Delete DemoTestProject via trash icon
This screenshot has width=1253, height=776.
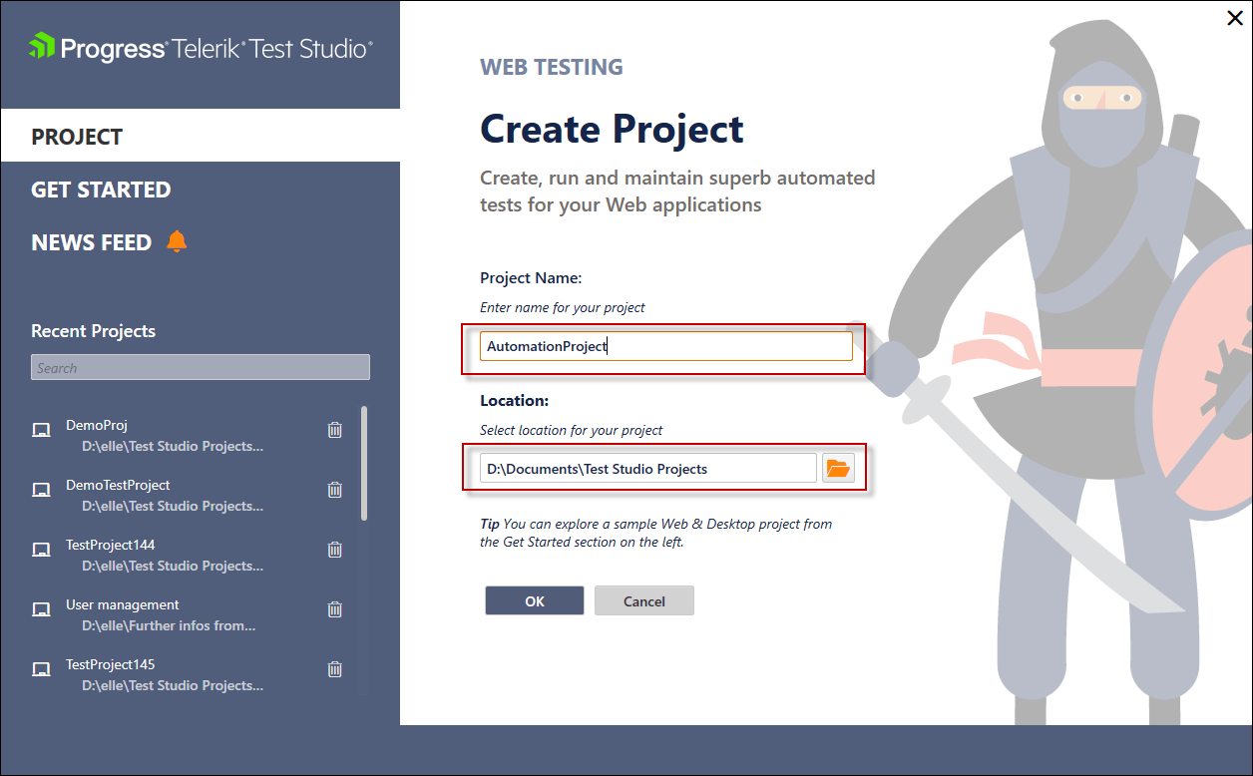click(335, 490)
